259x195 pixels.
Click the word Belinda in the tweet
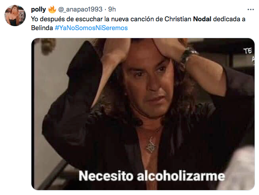tap(42, 28)
